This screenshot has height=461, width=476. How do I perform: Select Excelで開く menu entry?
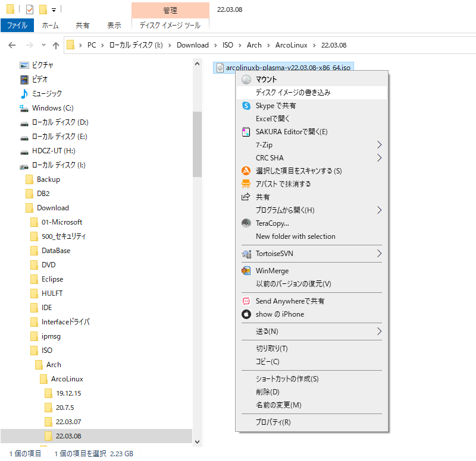click(311, 118)
